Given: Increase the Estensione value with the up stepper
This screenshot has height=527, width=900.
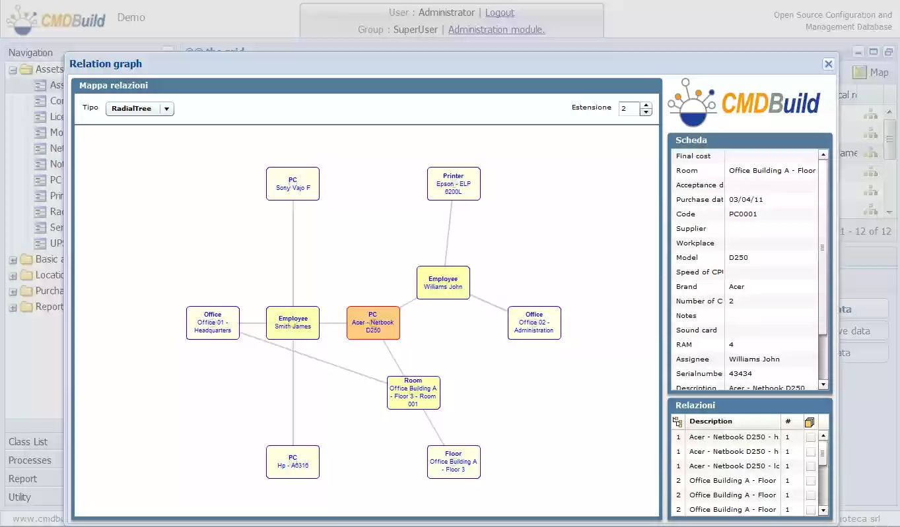Looking at the screenshot, I should [646, 105].
